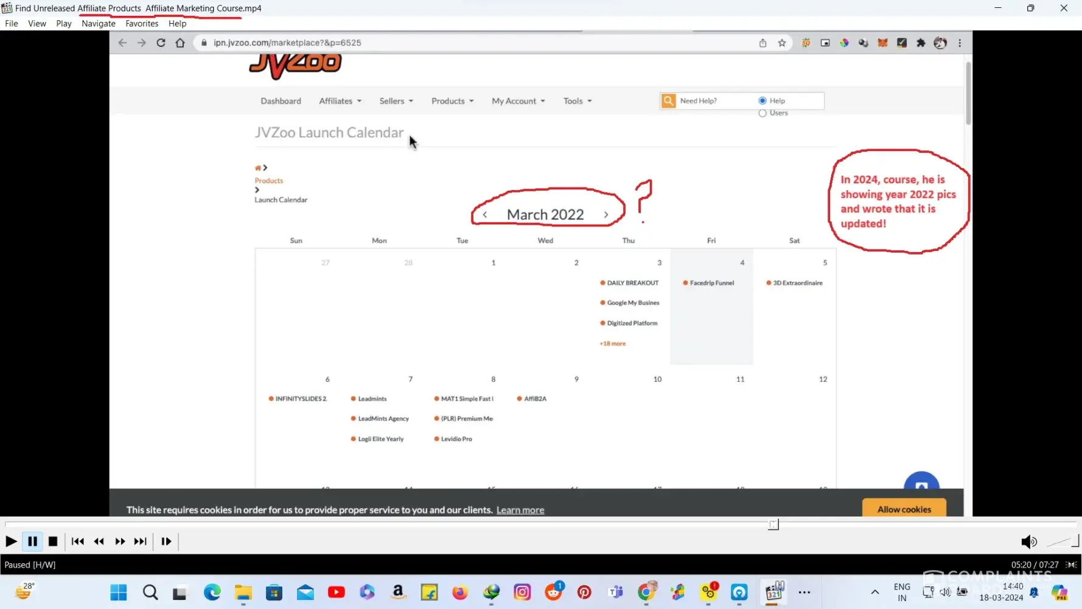
Task: Open YouTube from the taskbar
Action: point(336,592)
